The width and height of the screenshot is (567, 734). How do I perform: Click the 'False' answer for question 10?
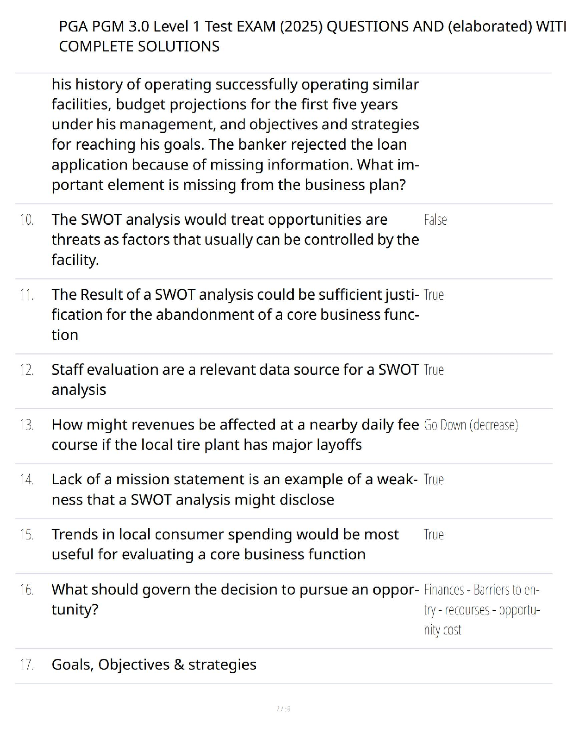point(435,220)
